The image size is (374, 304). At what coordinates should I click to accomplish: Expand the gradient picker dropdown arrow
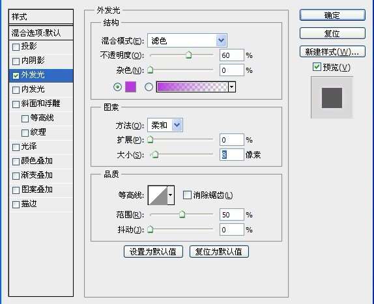pos(232,87)
